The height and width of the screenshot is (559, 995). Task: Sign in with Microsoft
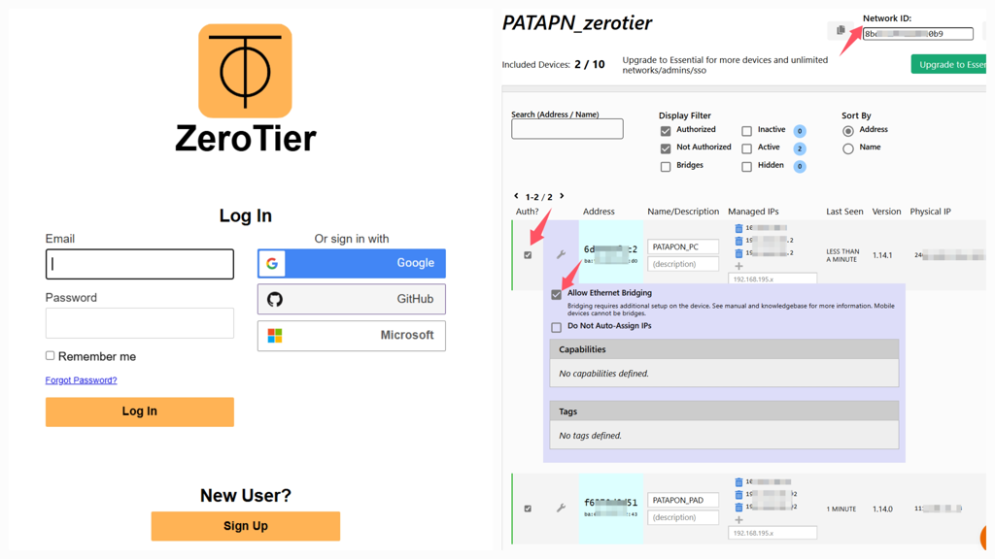point(351,336)
